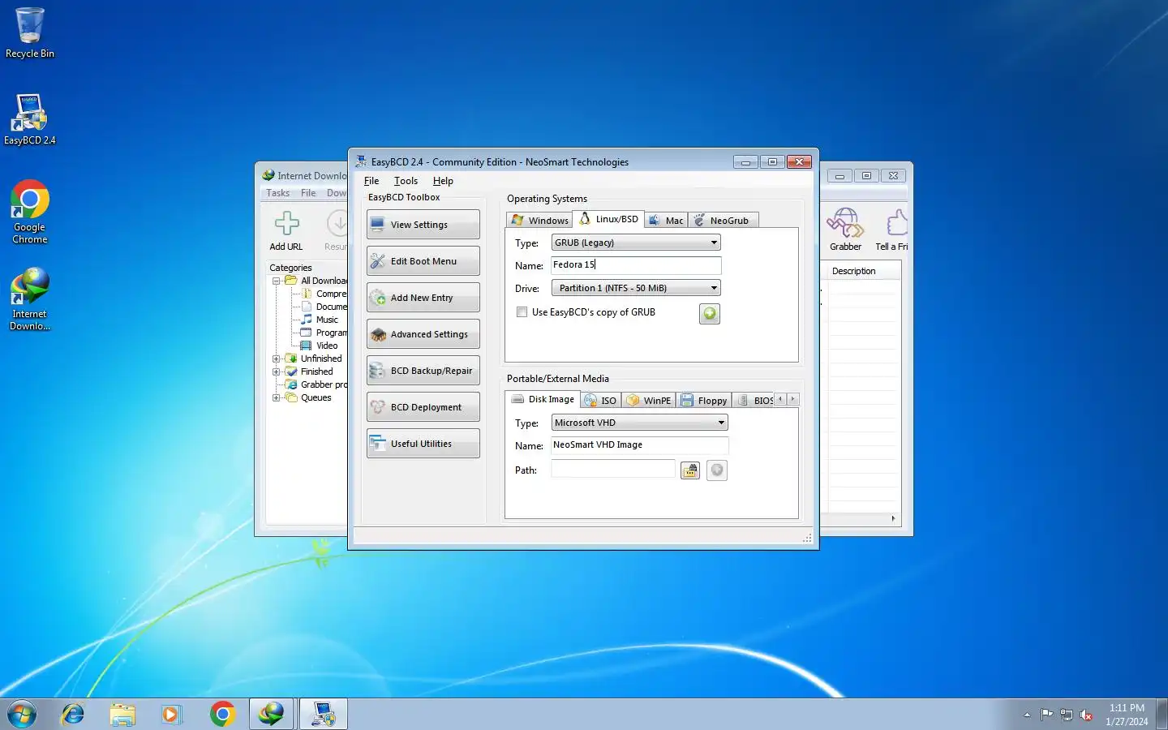Click Tell a Friend icon in IDM
The image size is (1168, 730).
pyautogui.click(x=892, y=230)
